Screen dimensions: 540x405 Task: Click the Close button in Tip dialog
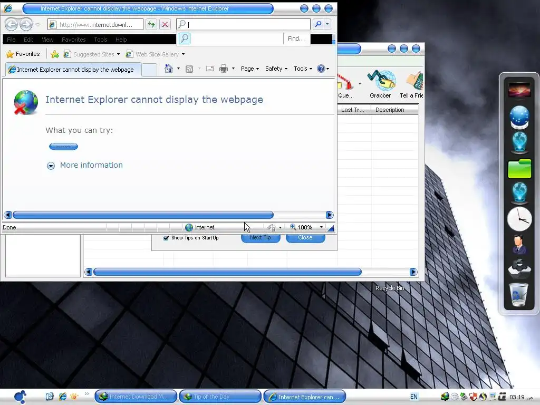tap(305, 238)
